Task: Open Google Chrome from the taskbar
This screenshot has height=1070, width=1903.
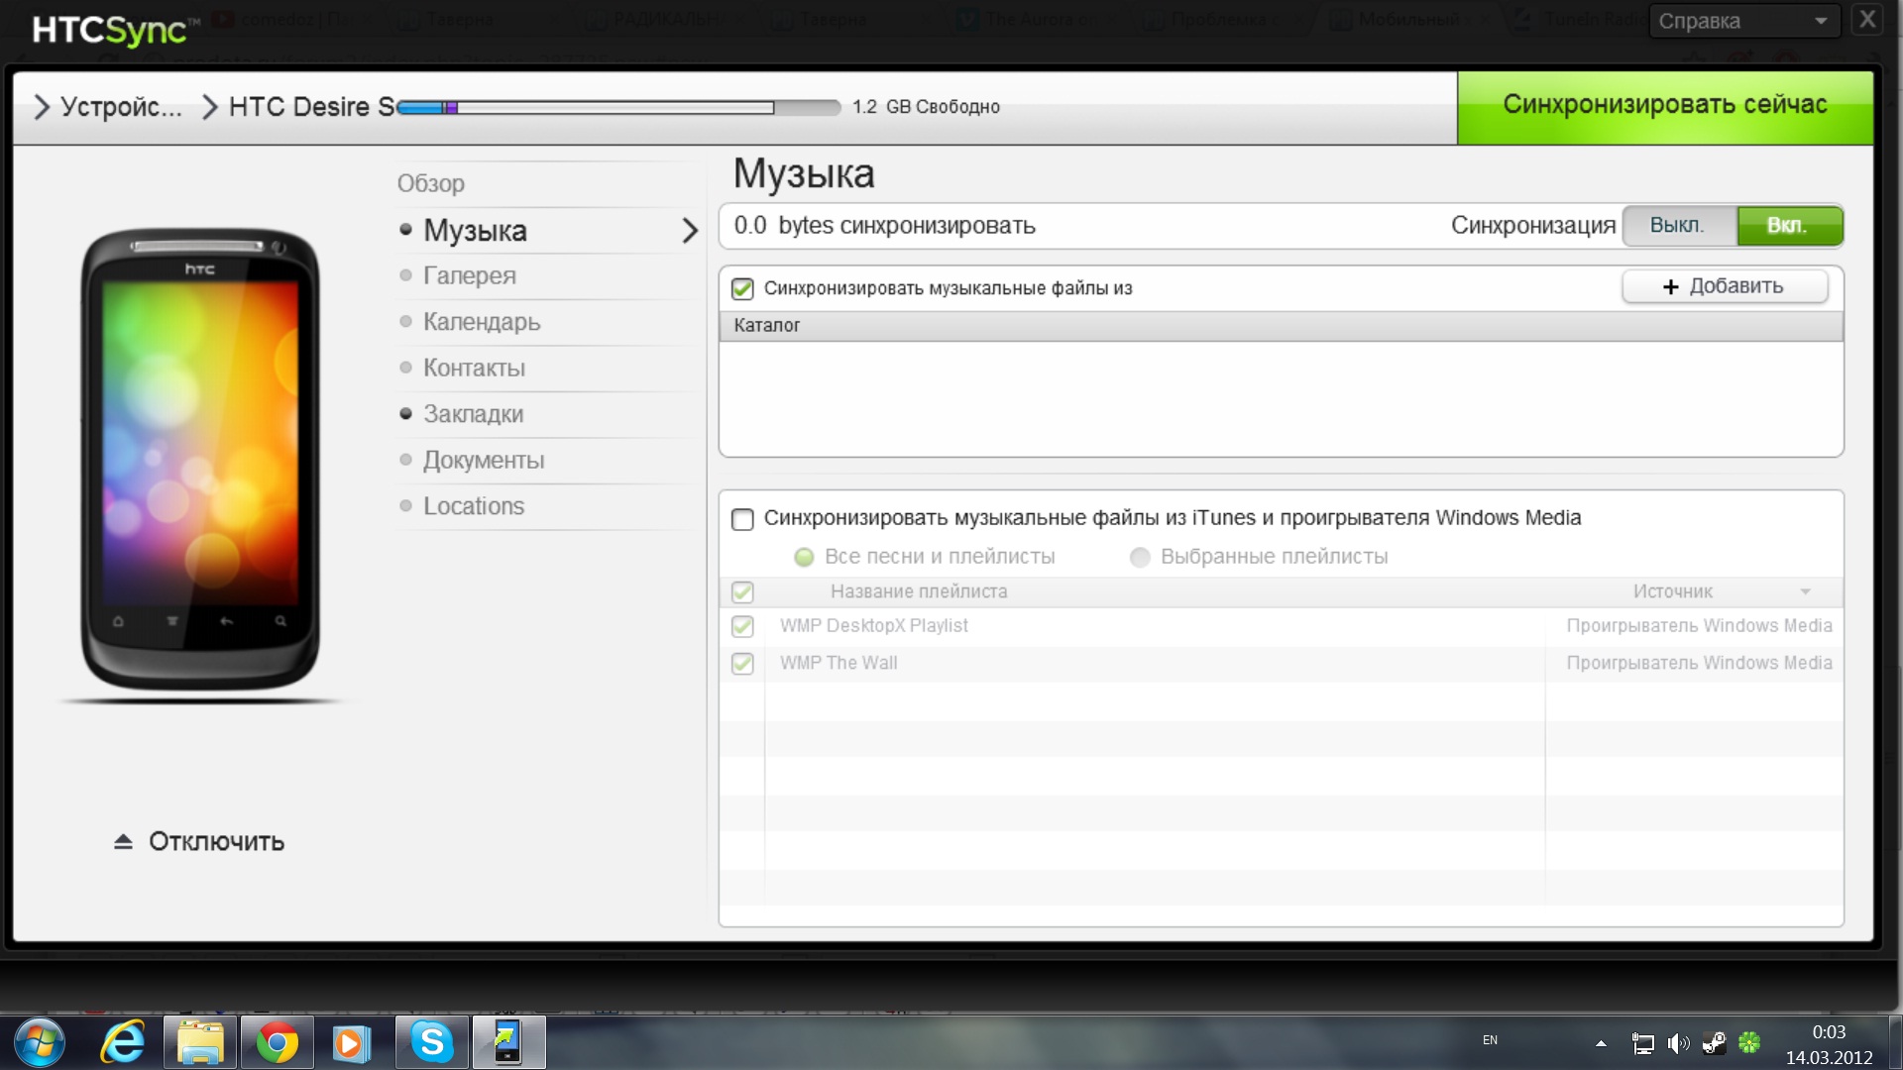Action: (277, 1042)
